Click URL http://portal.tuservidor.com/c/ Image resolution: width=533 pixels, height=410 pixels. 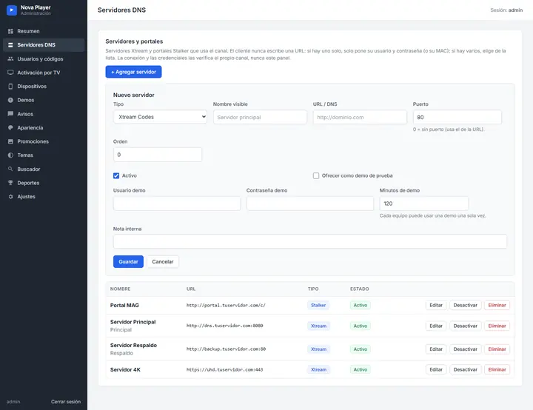pyautogui.click(x=226, y=306)
